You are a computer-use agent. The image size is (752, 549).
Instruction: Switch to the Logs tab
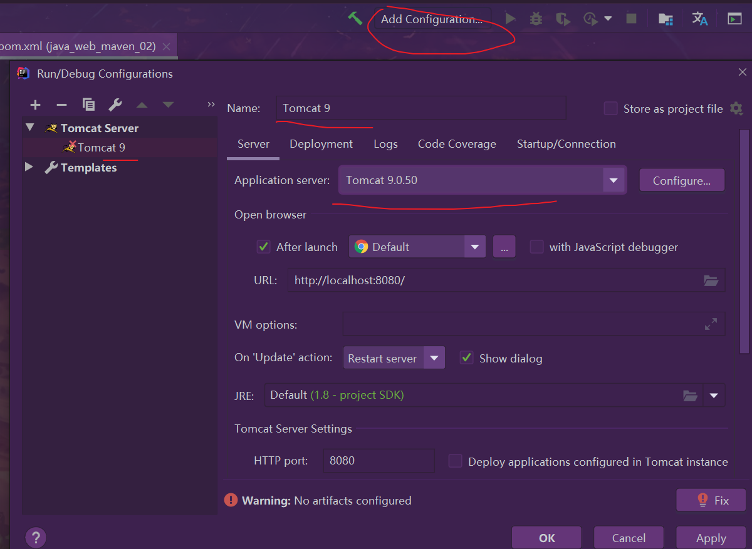[385, 144]
